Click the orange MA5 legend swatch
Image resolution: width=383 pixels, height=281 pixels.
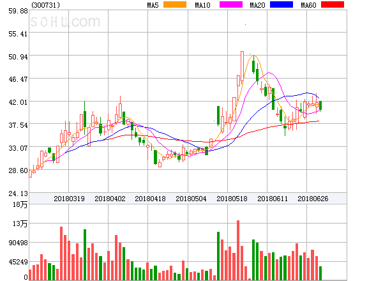(x=175, y=4)
